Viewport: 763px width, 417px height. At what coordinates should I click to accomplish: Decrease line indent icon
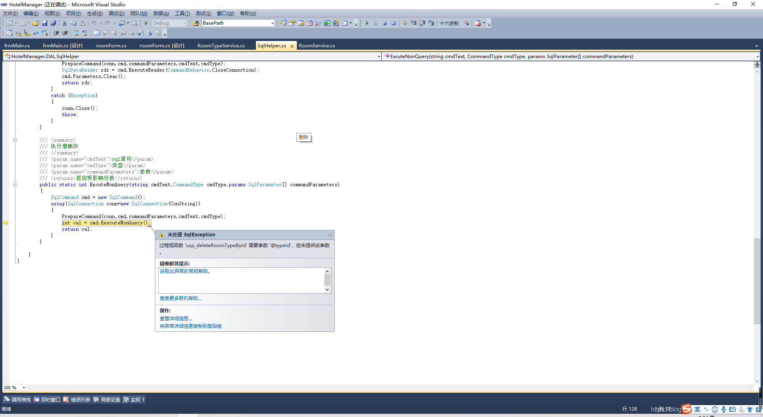56,33
